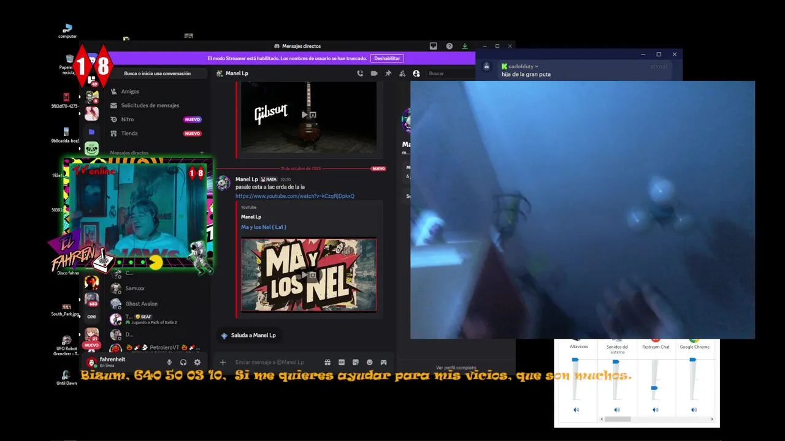785x441 pixels.
Task: Click the volume mixer horizontal scrollbar
Action: click(x=618, y=419)
